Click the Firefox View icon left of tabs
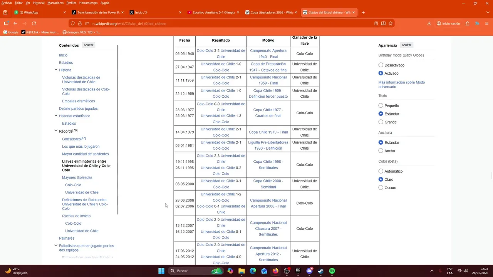 click(x=5, y=12)
